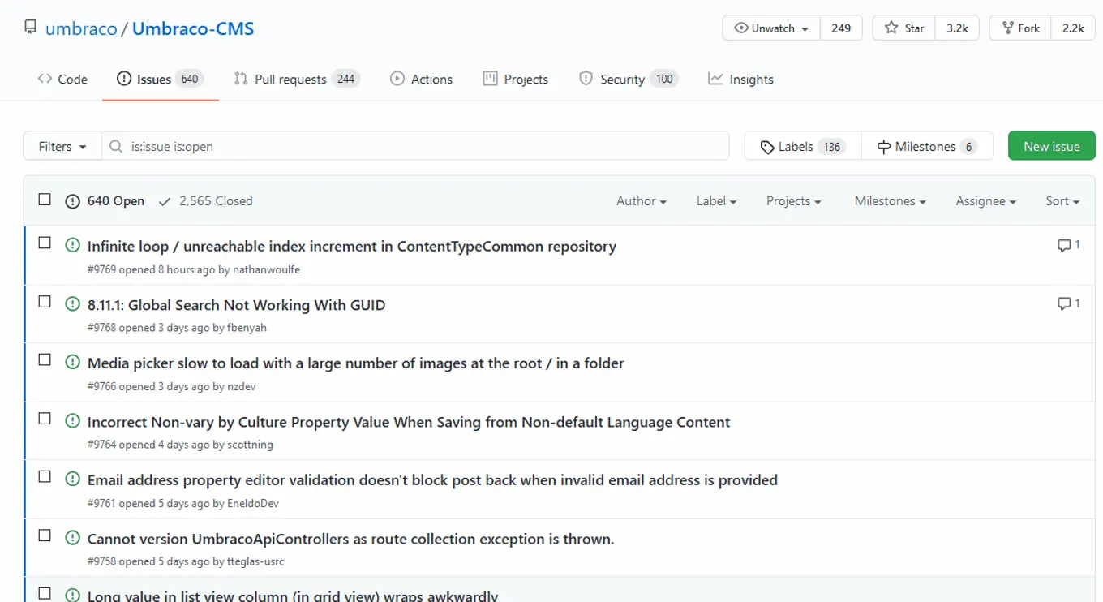Show the 640 Open issues

[x=105, y=201]
